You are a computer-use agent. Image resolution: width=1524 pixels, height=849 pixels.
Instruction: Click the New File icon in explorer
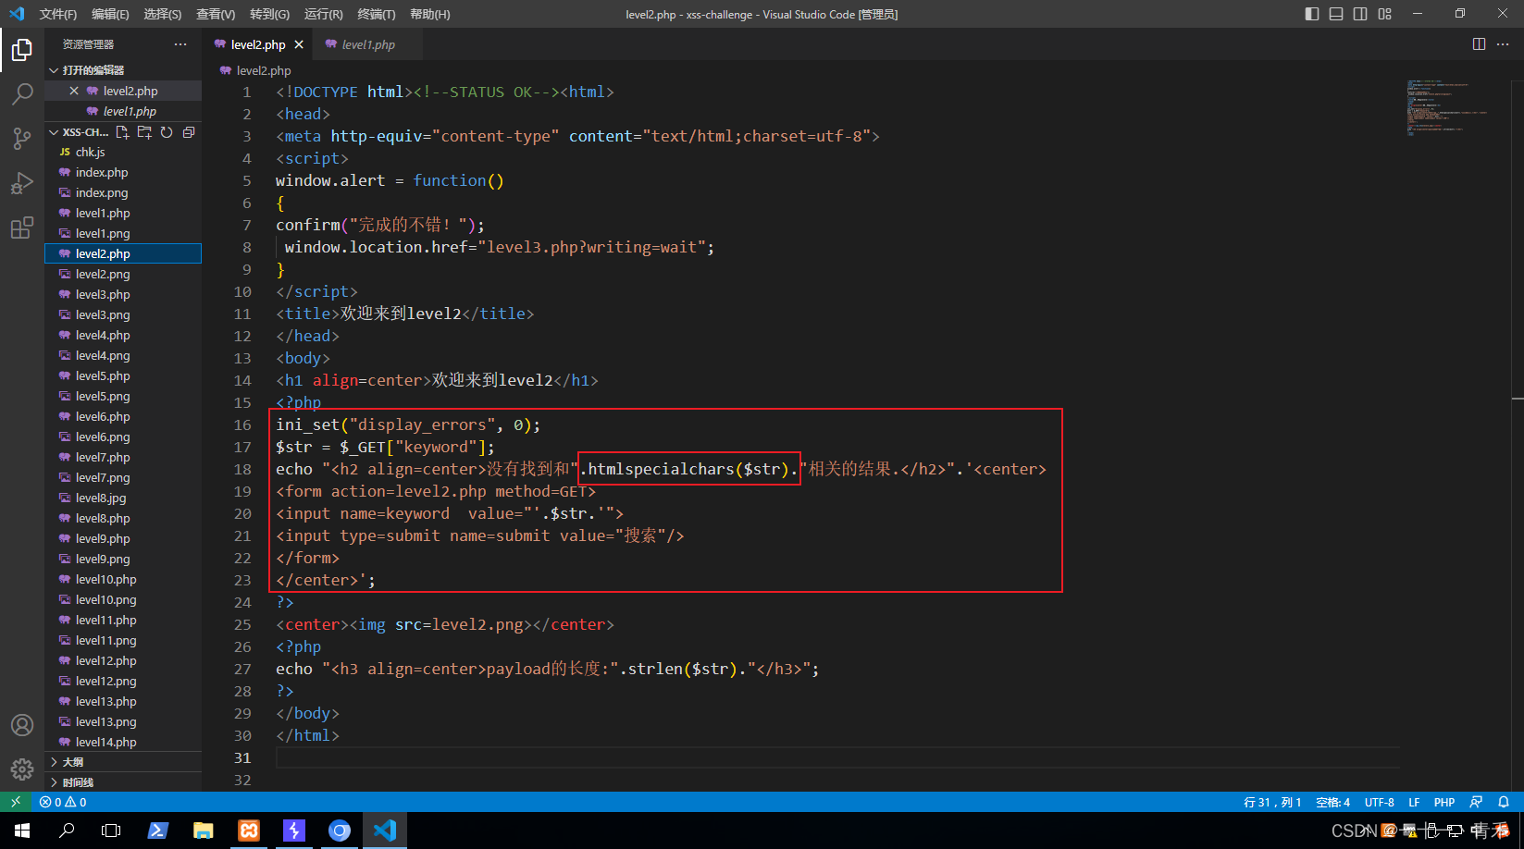click(123, 132)
